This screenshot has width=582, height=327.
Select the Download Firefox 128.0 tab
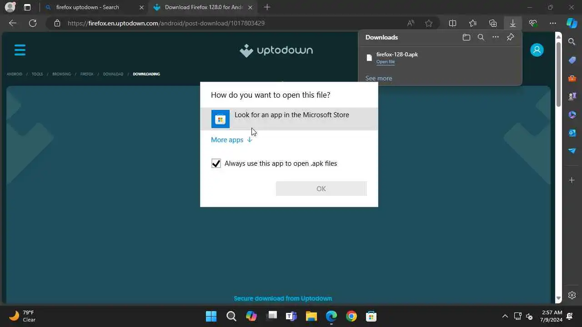[x=203, y=7]
